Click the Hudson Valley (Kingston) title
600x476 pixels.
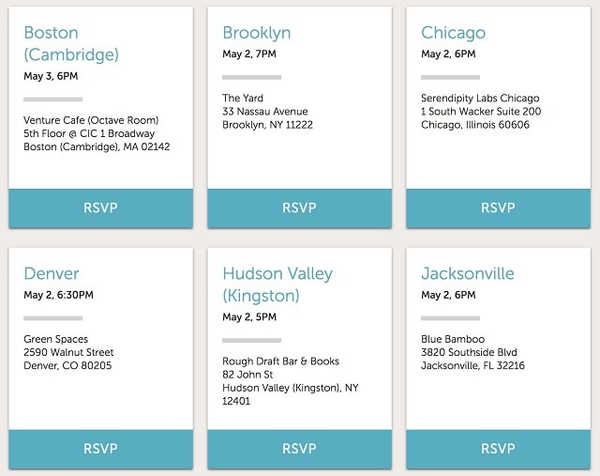(x=277, y=284)
